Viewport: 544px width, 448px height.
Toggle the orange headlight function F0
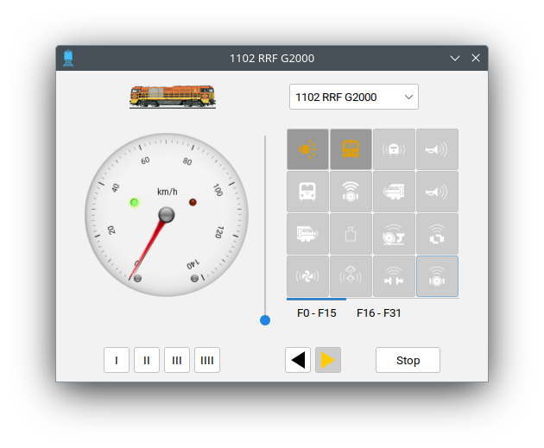click(x=307, y=149)
